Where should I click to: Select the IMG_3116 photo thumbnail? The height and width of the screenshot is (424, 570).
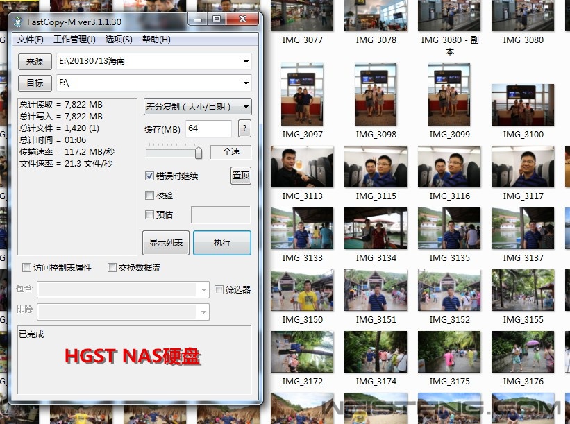click(x=450, y=167)
